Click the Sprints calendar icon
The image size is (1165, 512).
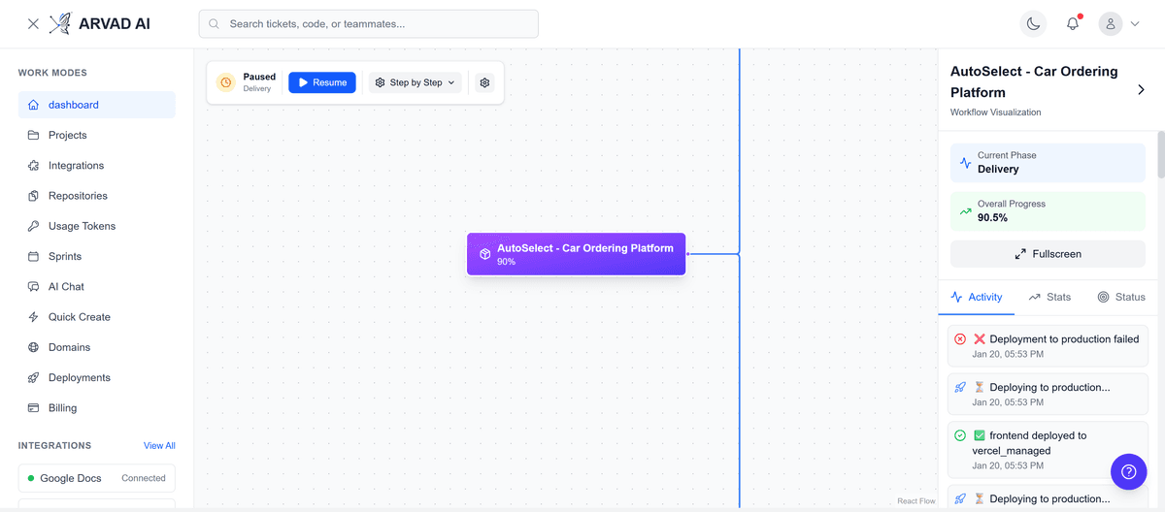[x=33, y=256]
